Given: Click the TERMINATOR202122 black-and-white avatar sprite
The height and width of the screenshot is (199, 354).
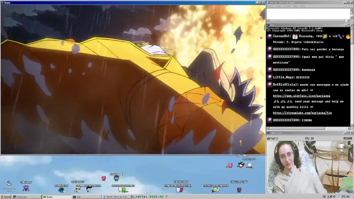Looking at the screenshot, I should tap(89, 189).
